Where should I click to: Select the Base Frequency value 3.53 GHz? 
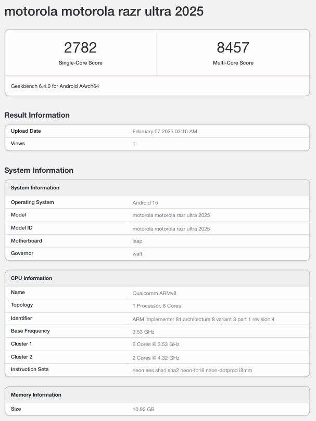(x=143, y=331)
